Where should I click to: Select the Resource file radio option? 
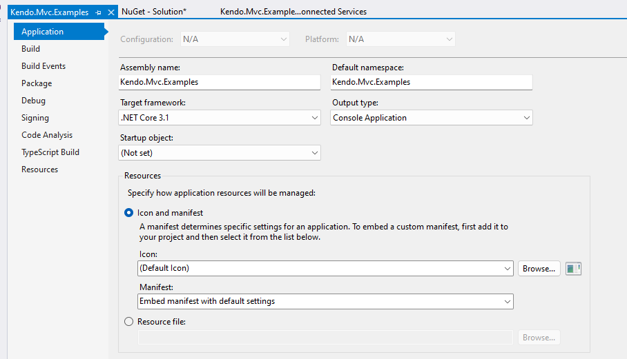(128, 321)
